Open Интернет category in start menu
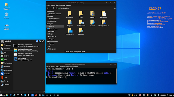The height and width of the screenshot is (97, 174). coord(7,67)
